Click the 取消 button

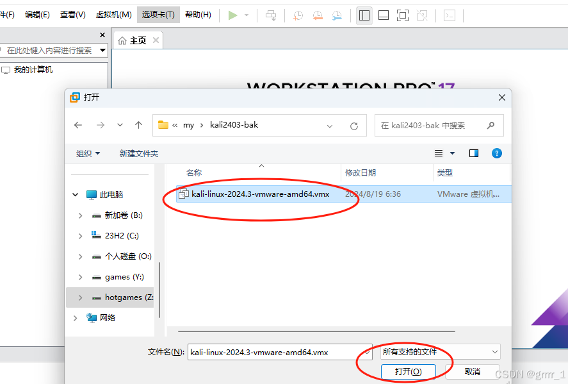(x=473, y=372)
